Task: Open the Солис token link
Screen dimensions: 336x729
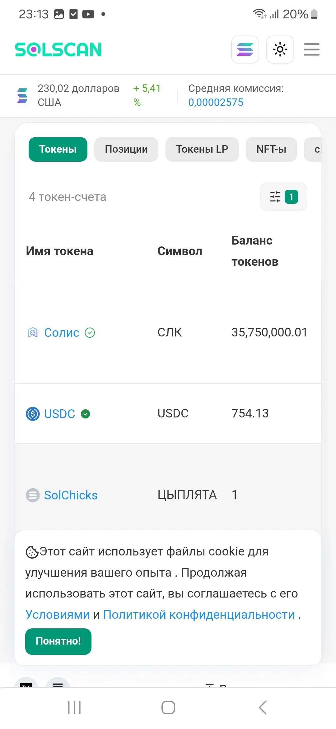Action: pyautogui.click(x=62, y=333)
